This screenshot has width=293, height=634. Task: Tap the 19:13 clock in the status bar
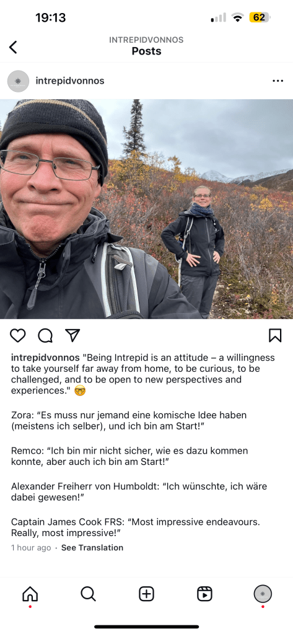51,17
